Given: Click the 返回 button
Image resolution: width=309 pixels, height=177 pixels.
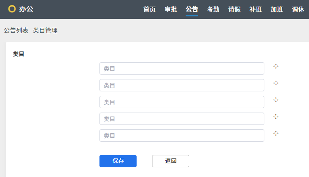Looking at the screenshot, I should pos(171,161).
